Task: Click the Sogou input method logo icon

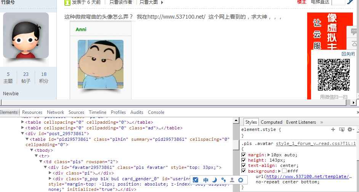Action: tap(196, 180)
